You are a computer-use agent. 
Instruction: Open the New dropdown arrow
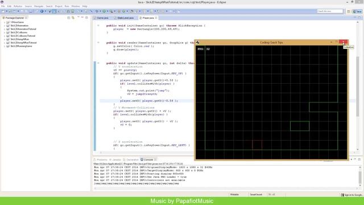click(7, 11)
